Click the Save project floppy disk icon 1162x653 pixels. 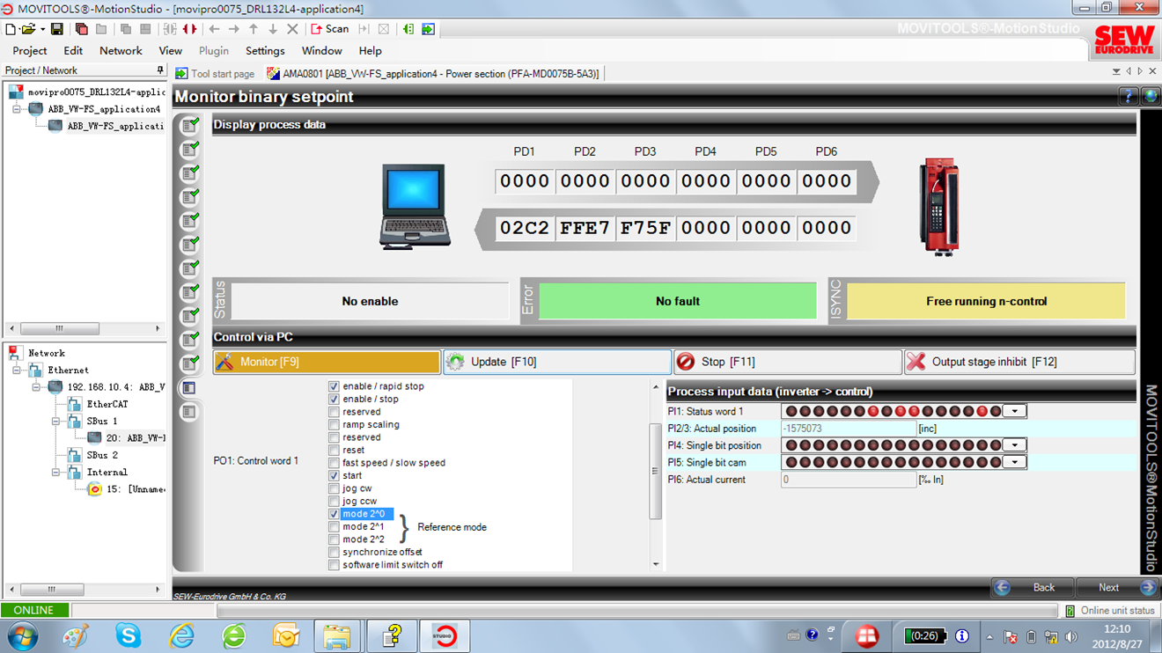point(57,29)
